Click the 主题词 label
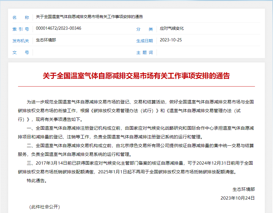The height and width of the screenshot is (213, 273). 145,52
